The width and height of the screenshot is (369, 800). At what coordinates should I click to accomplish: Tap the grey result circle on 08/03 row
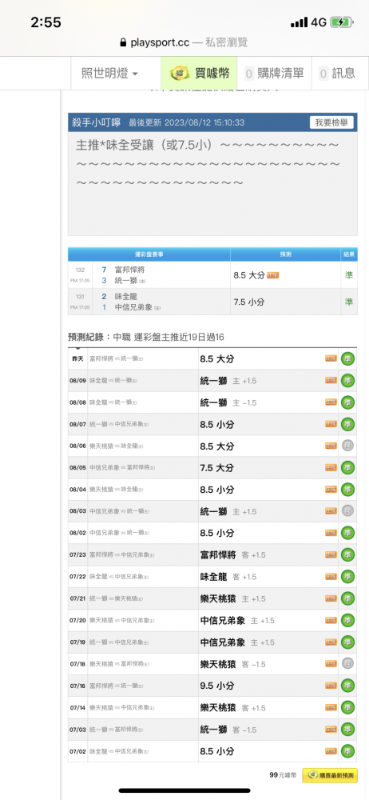[348, 510]
